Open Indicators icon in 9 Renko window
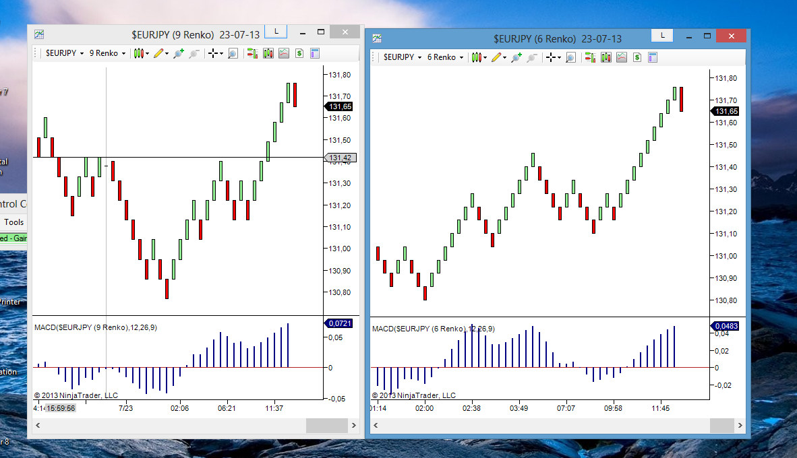Screen dimensions: 797x458 tap(284, 53)
